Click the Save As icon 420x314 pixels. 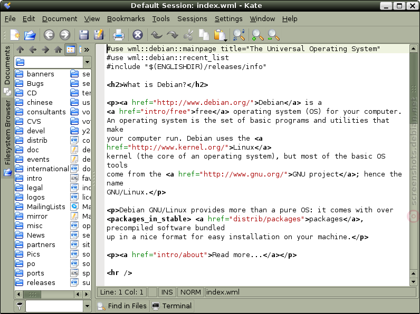point(99,35)
